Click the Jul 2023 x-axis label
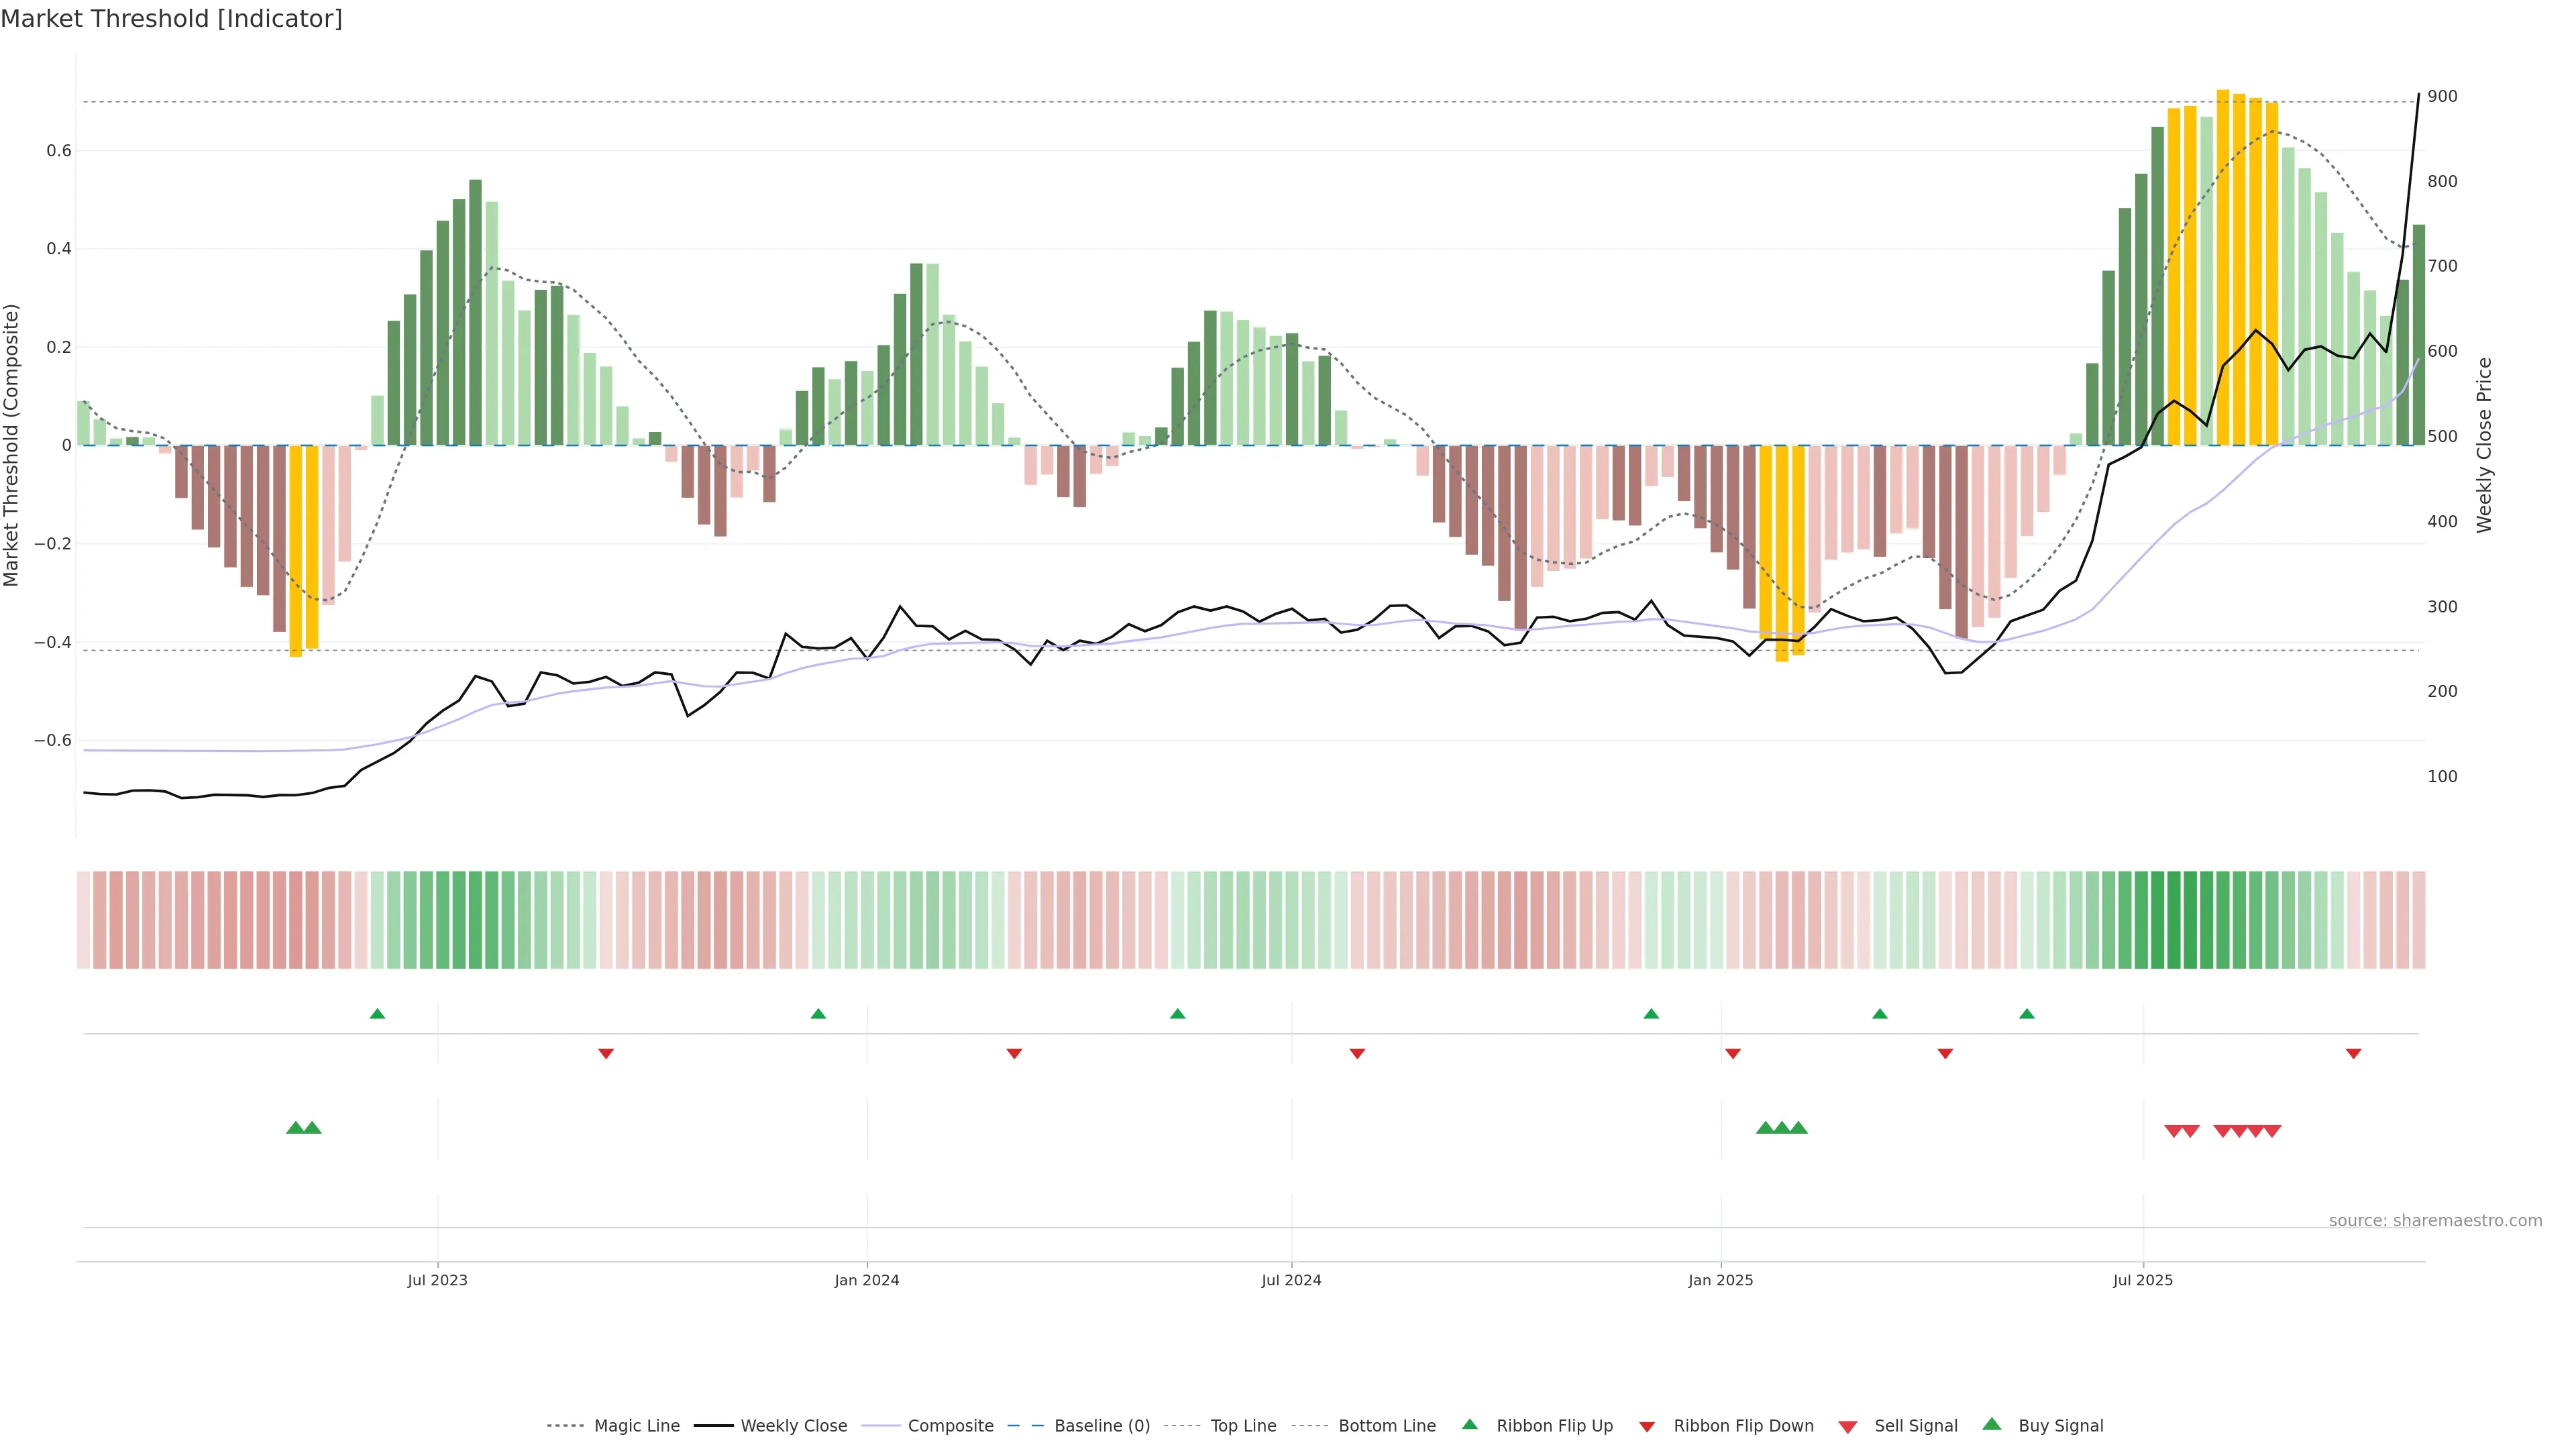 click(x=437, y=1280)
